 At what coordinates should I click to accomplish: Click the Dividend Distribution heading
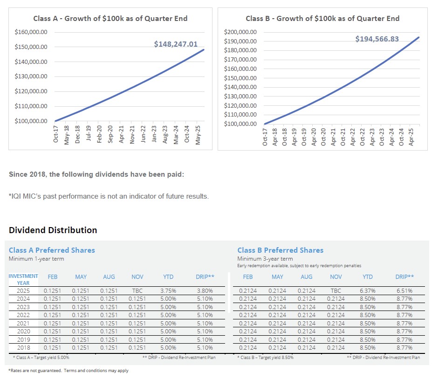53,230
